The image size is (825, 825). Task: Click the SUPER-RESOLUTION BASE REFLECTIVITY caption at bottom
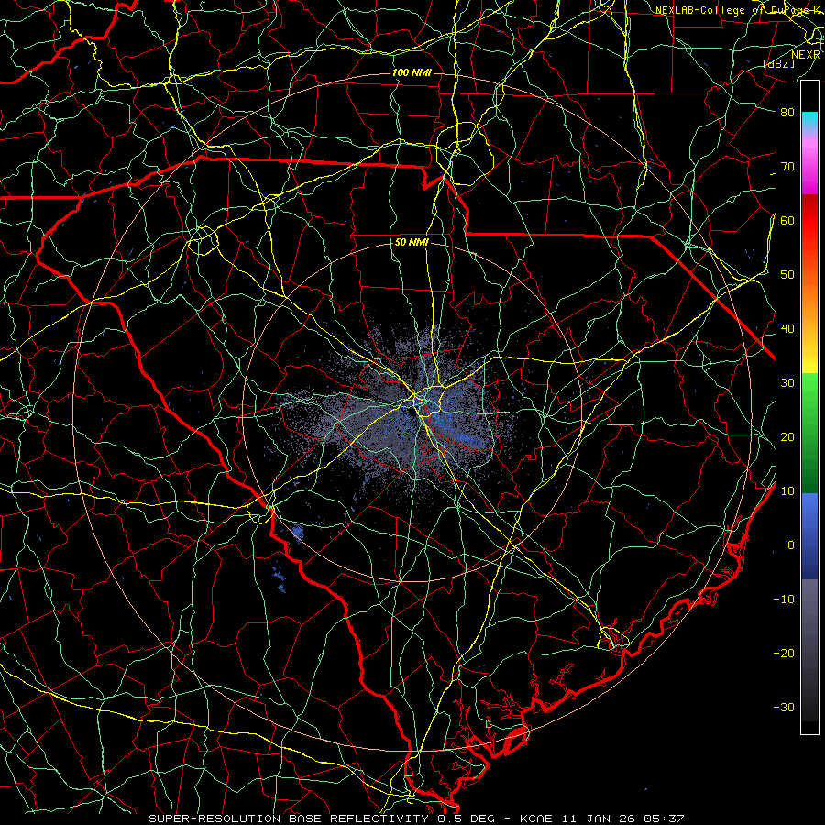click(x=416, y=819)
